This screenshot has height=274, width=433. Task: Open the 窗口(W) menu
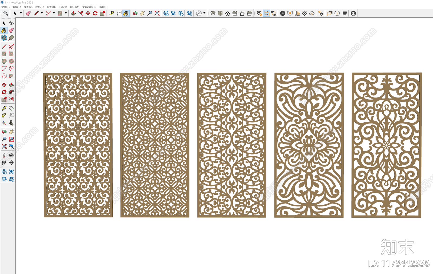tap(75, 7)
